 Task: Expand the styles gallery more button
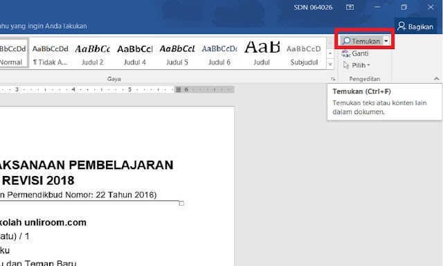coord(330,64)
